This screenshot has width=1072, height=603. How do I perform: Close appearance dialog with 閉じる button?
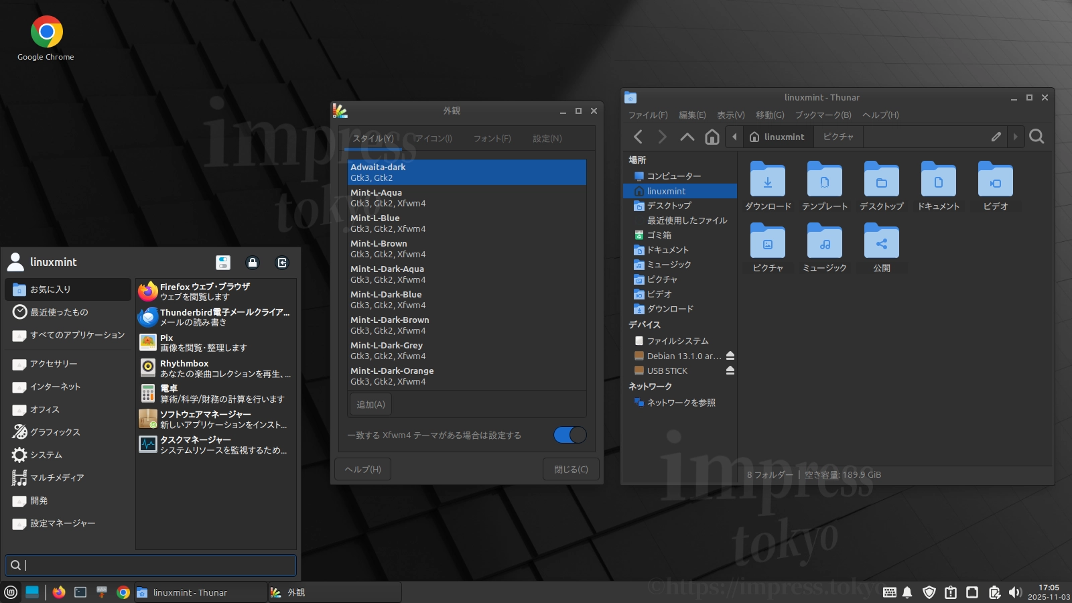[x=571, y=470]
